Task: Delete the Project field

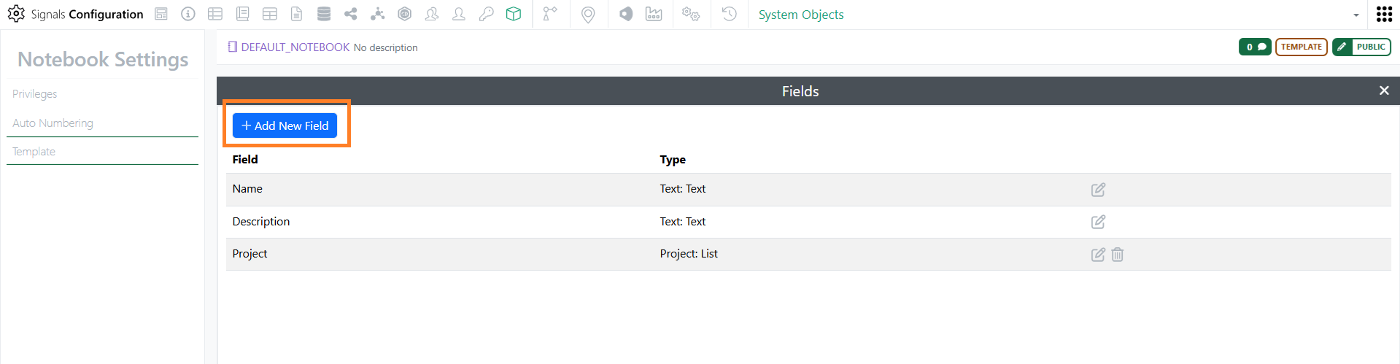Action: [x=1118, y=255]
